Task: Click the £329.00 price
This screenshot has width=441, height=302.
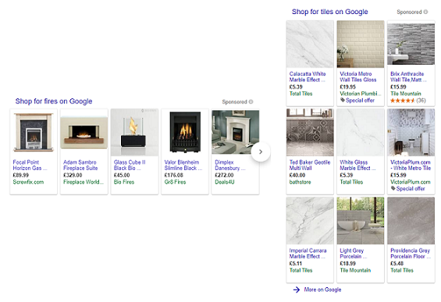Action: pos(73,175)
